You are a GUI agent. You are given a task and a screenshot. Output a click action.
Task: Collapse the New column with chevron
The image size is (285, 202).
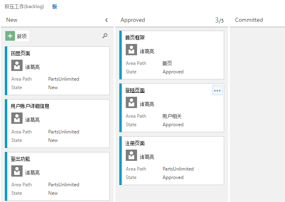click(x=106, y=20)
